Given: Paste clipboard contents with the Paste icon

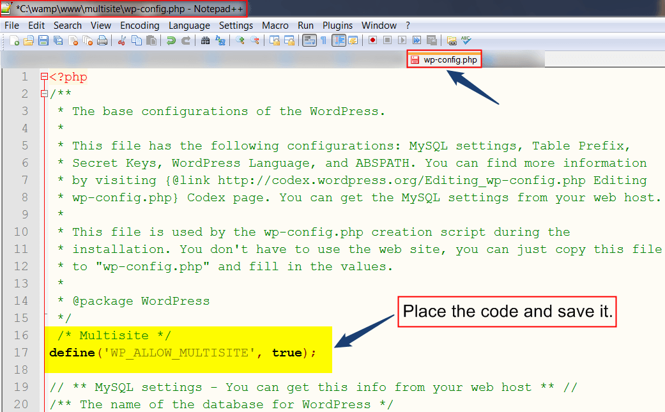Looking at the screenshot, I should [x=151, y=41].
